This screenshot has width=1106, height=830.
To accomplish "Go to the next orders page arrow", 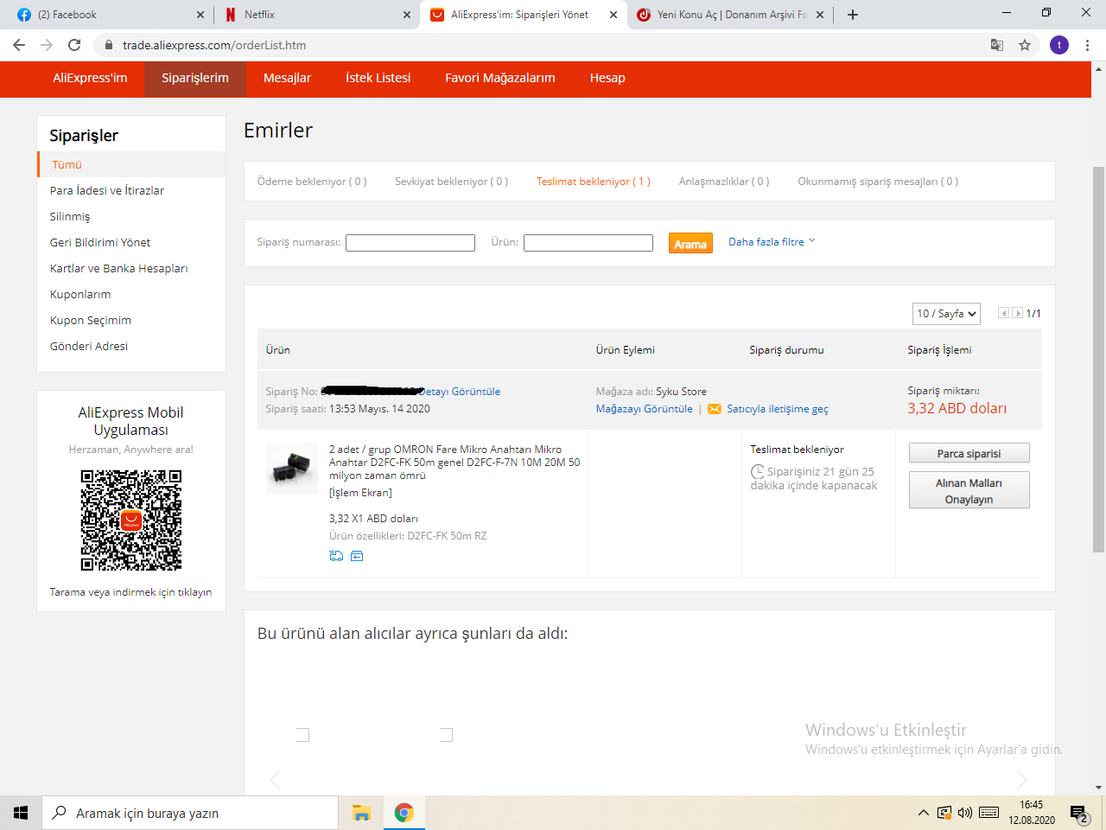I will point(1018,313).
